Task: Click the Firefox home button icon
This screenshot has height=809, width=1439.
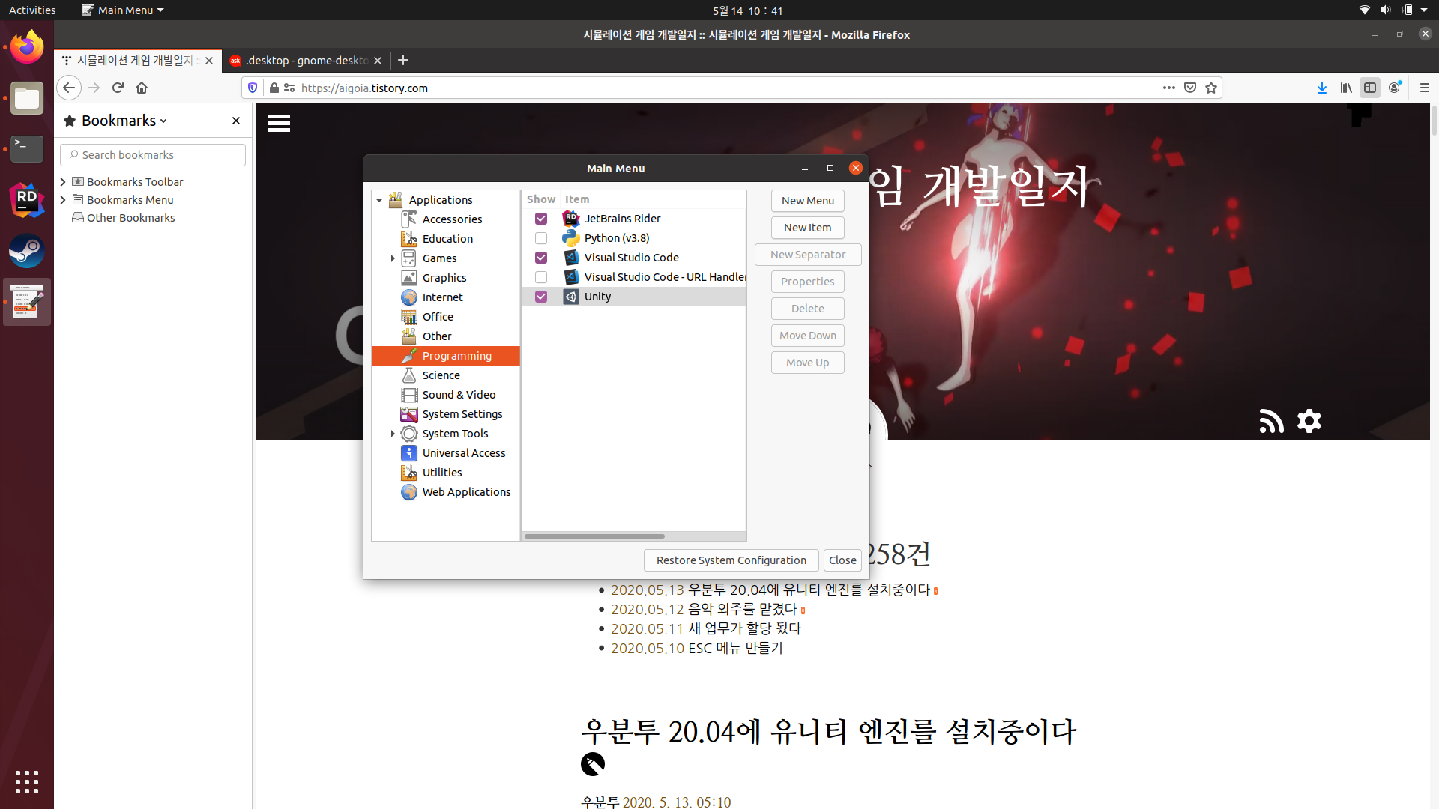Action: click(x=142, y=88)
